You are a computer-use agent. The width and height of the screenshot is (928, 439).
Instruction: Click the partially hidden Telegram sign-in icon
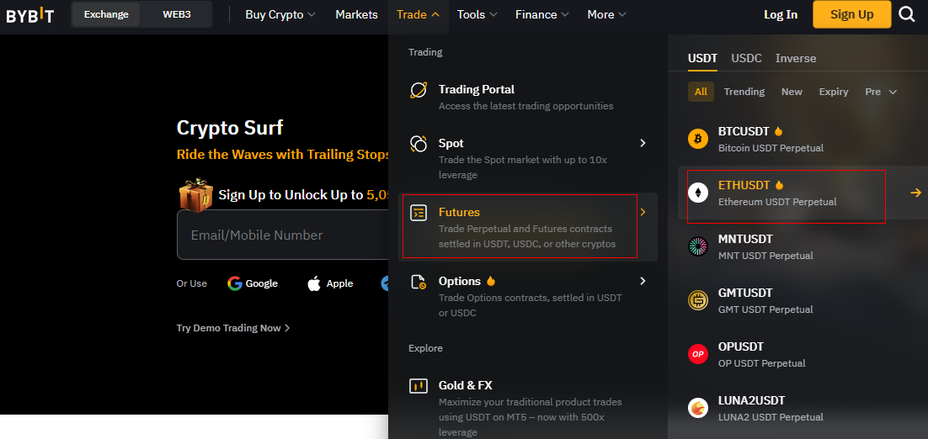pos(385,283)
